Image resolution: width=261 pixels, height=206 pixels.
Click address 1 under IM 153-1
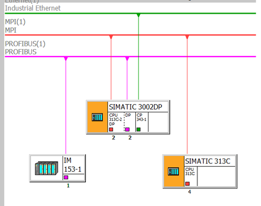(68, 186)
